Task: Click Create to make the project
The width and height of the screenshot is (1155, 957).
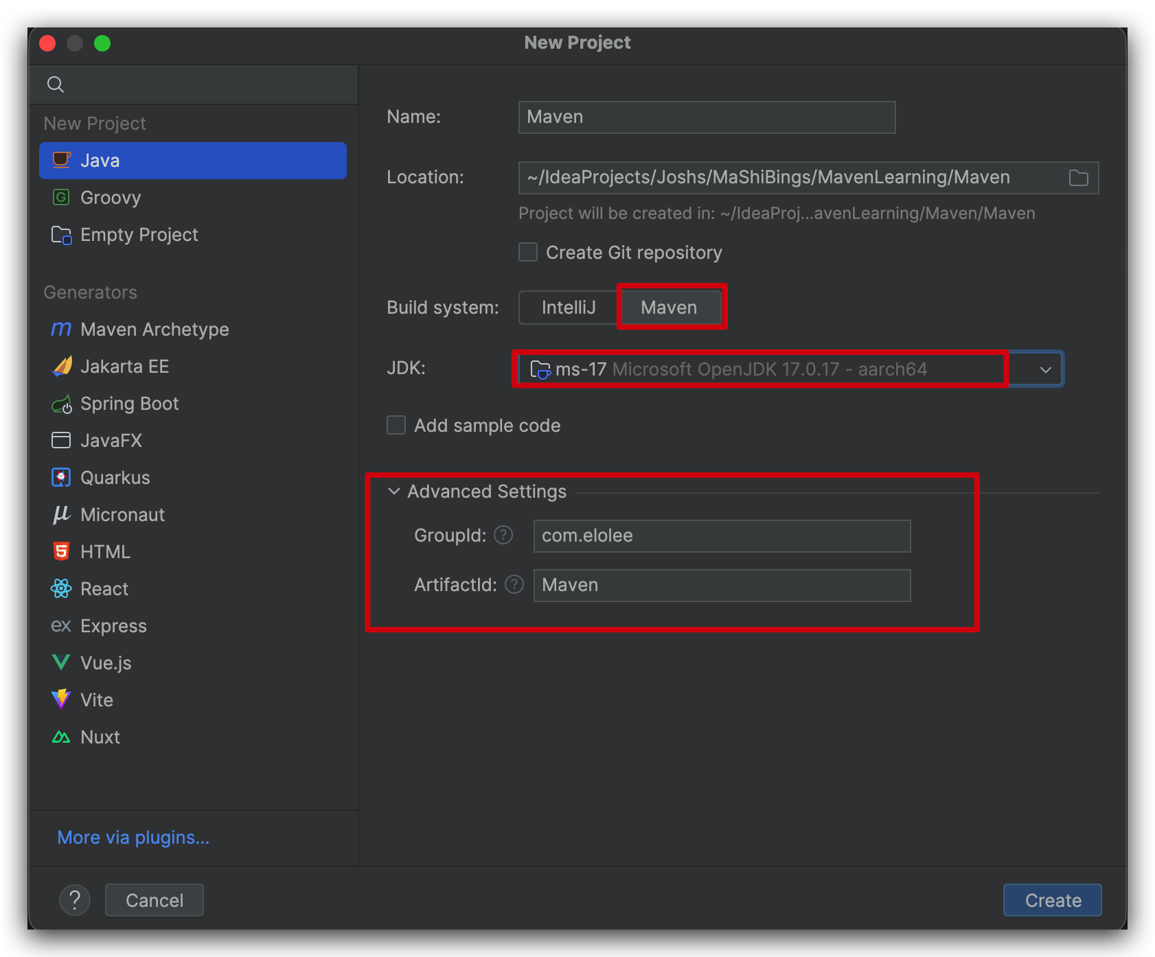Action: click(x=1053, y=900)
